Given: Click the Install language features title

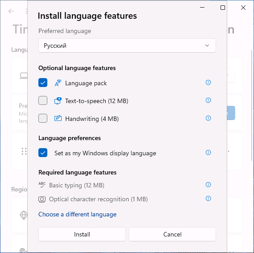Looking at the screenshot, I should [x=87, y=16].
